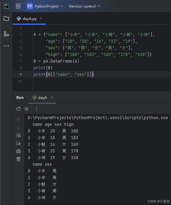
Task: Toggle soft-wrap in the console output
Action: [x=18, y=135]
